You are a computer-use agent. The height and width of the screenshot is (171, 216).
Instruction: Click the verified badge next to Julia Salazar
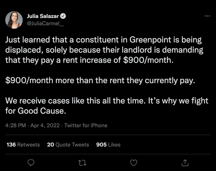click(65, 16)
